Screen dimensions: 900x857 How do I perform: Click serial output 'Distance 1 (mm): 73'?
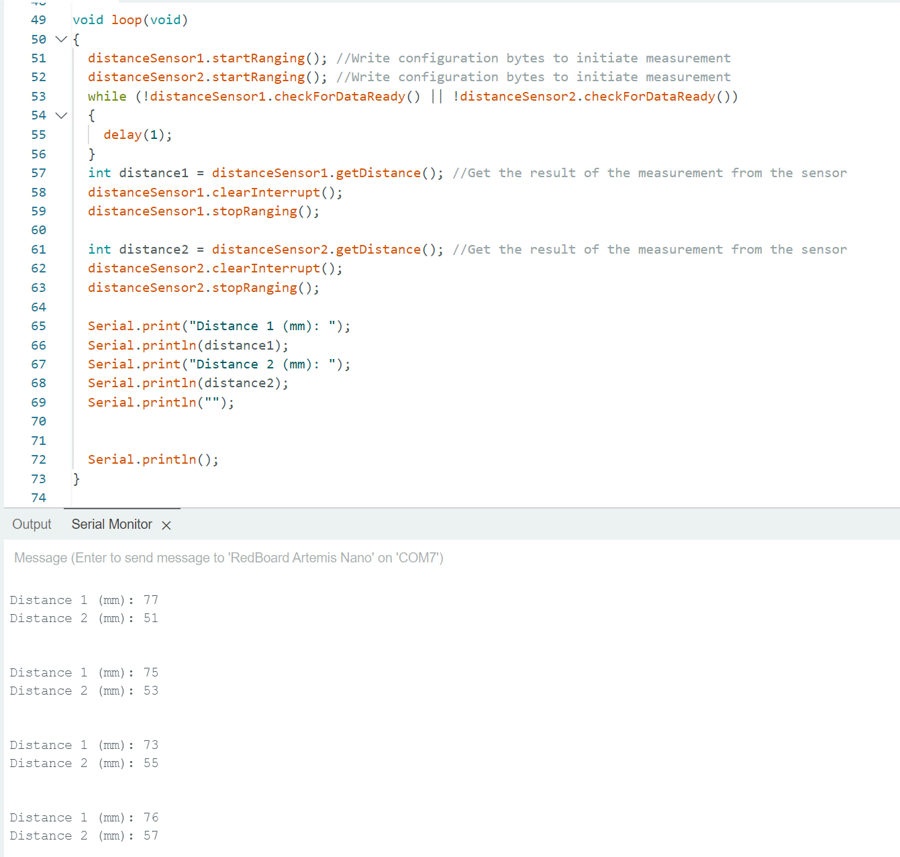click(84, 745)
